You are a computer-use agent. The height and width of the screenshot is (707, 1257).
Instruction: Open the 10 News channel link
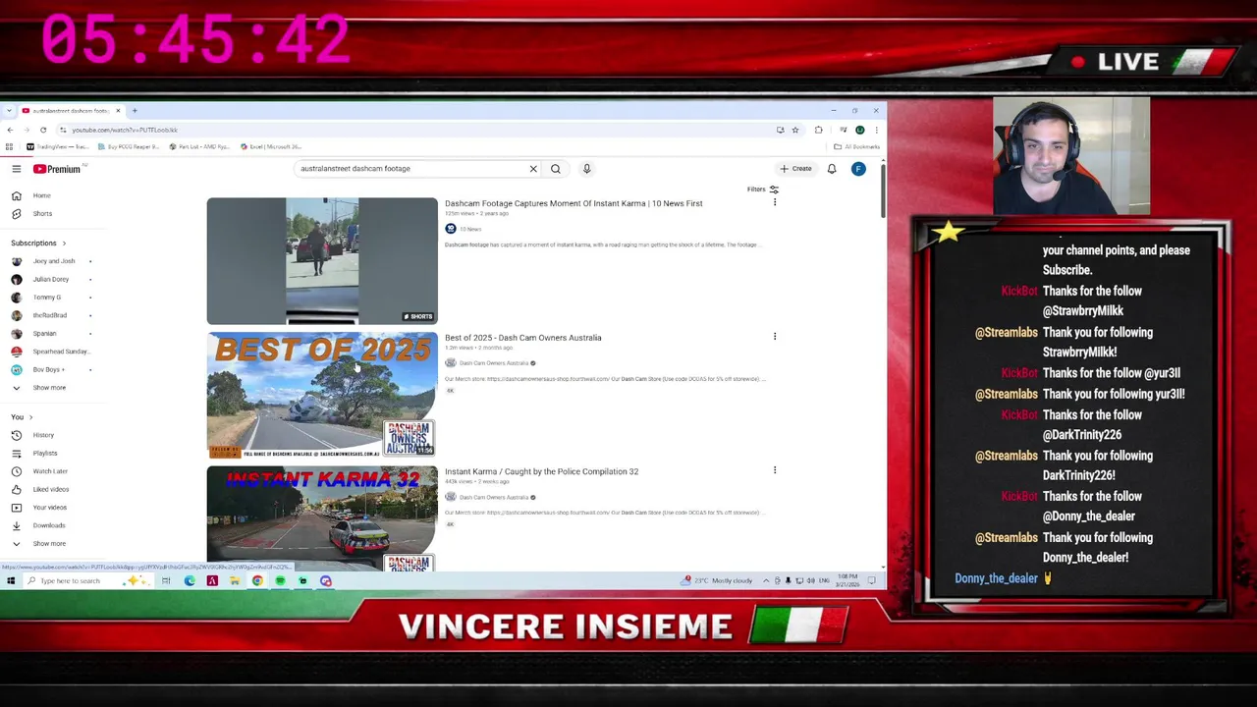coord(465,229)
